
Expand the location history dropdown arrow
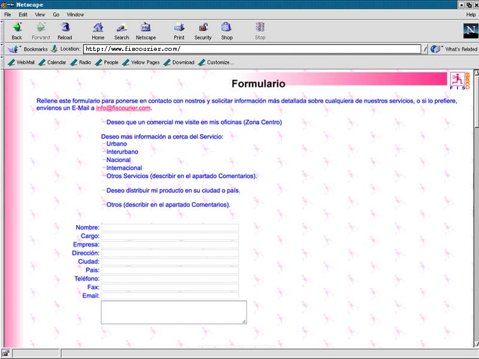pos(425,49)
